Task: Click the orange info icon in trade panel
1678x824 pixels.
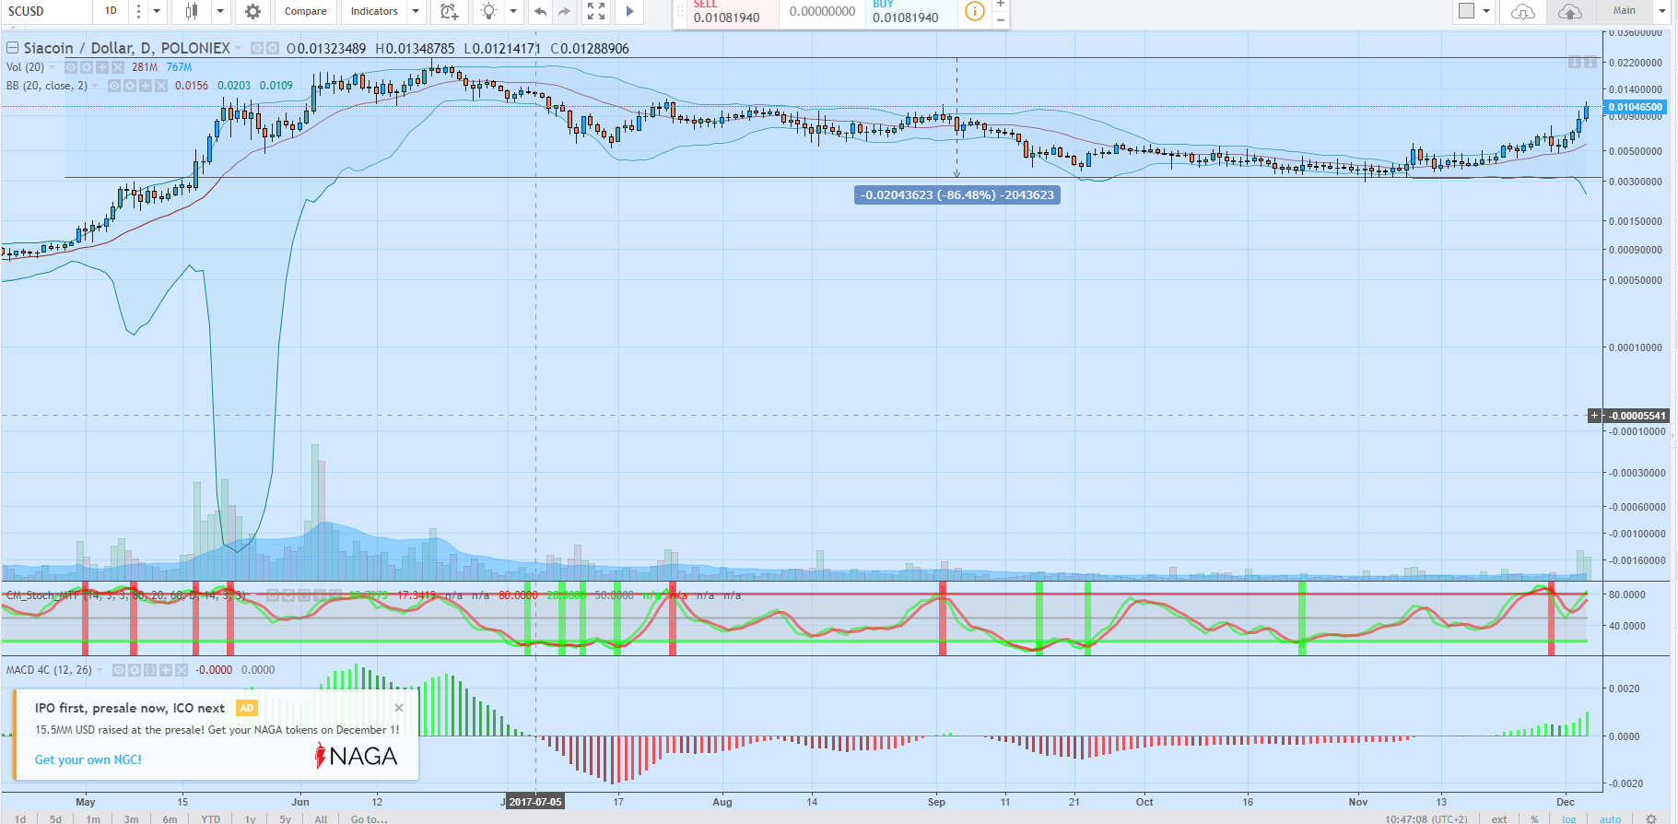Action: coord(974,11)
